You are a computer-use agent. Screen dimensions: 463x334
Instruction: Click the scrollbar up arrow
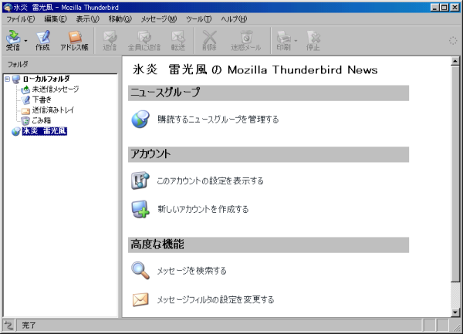tap(455, 61)
